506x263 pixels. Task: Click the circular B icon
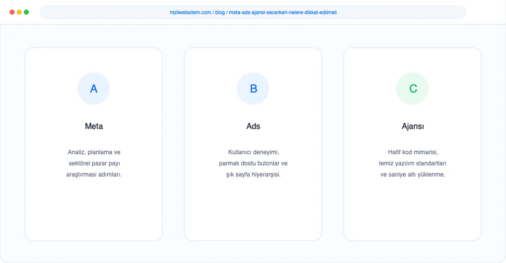coord(253,89)
